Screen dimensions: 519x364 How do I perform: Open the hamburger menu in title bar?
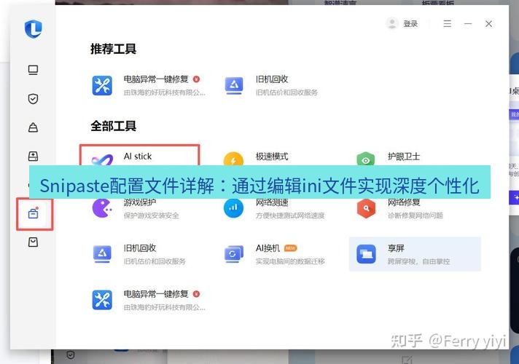(447, 23)
